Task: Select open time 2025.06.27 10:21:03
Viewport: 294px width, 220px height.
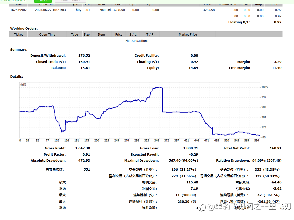Action: pyautogui.click(x=50, y=10)
